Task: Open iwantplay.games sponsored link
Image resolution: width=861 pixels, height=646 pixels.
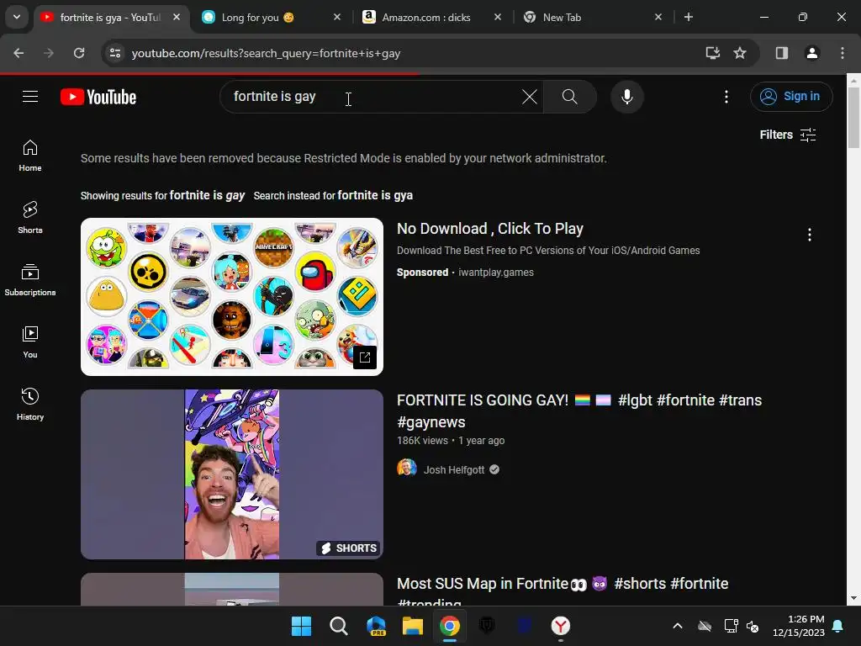Action: coord(496,273)
